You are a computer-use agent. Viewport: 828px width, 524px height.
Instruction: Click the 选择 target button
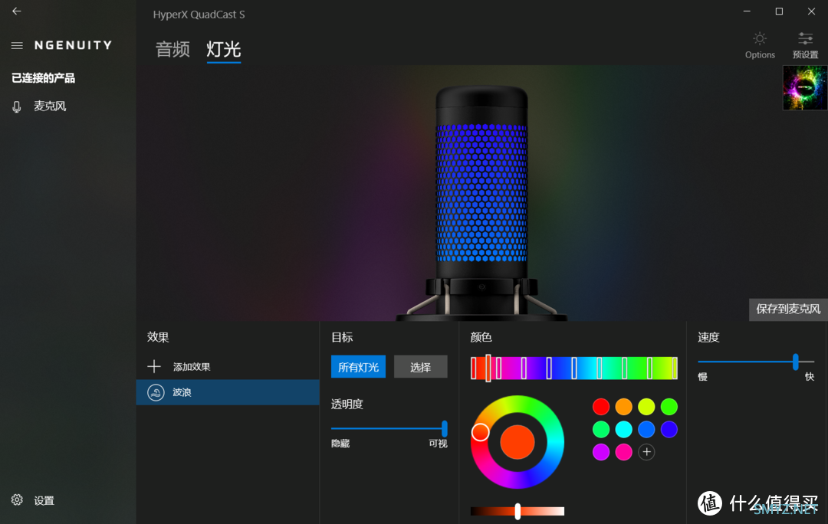coord(421,367)
